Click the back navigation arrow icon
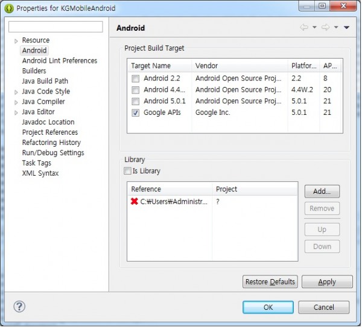 304,27
